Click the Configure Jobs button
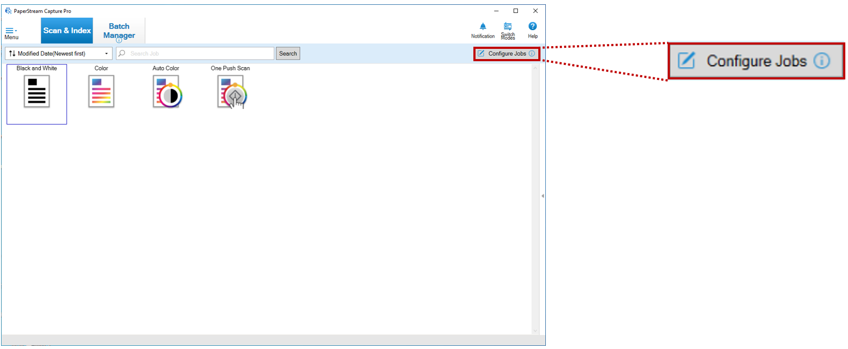This screenshot has width=848, height=349. tap(507, 54)
